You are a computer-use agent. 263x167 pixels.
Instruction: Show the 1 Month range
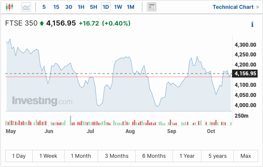tap(81, 156)
